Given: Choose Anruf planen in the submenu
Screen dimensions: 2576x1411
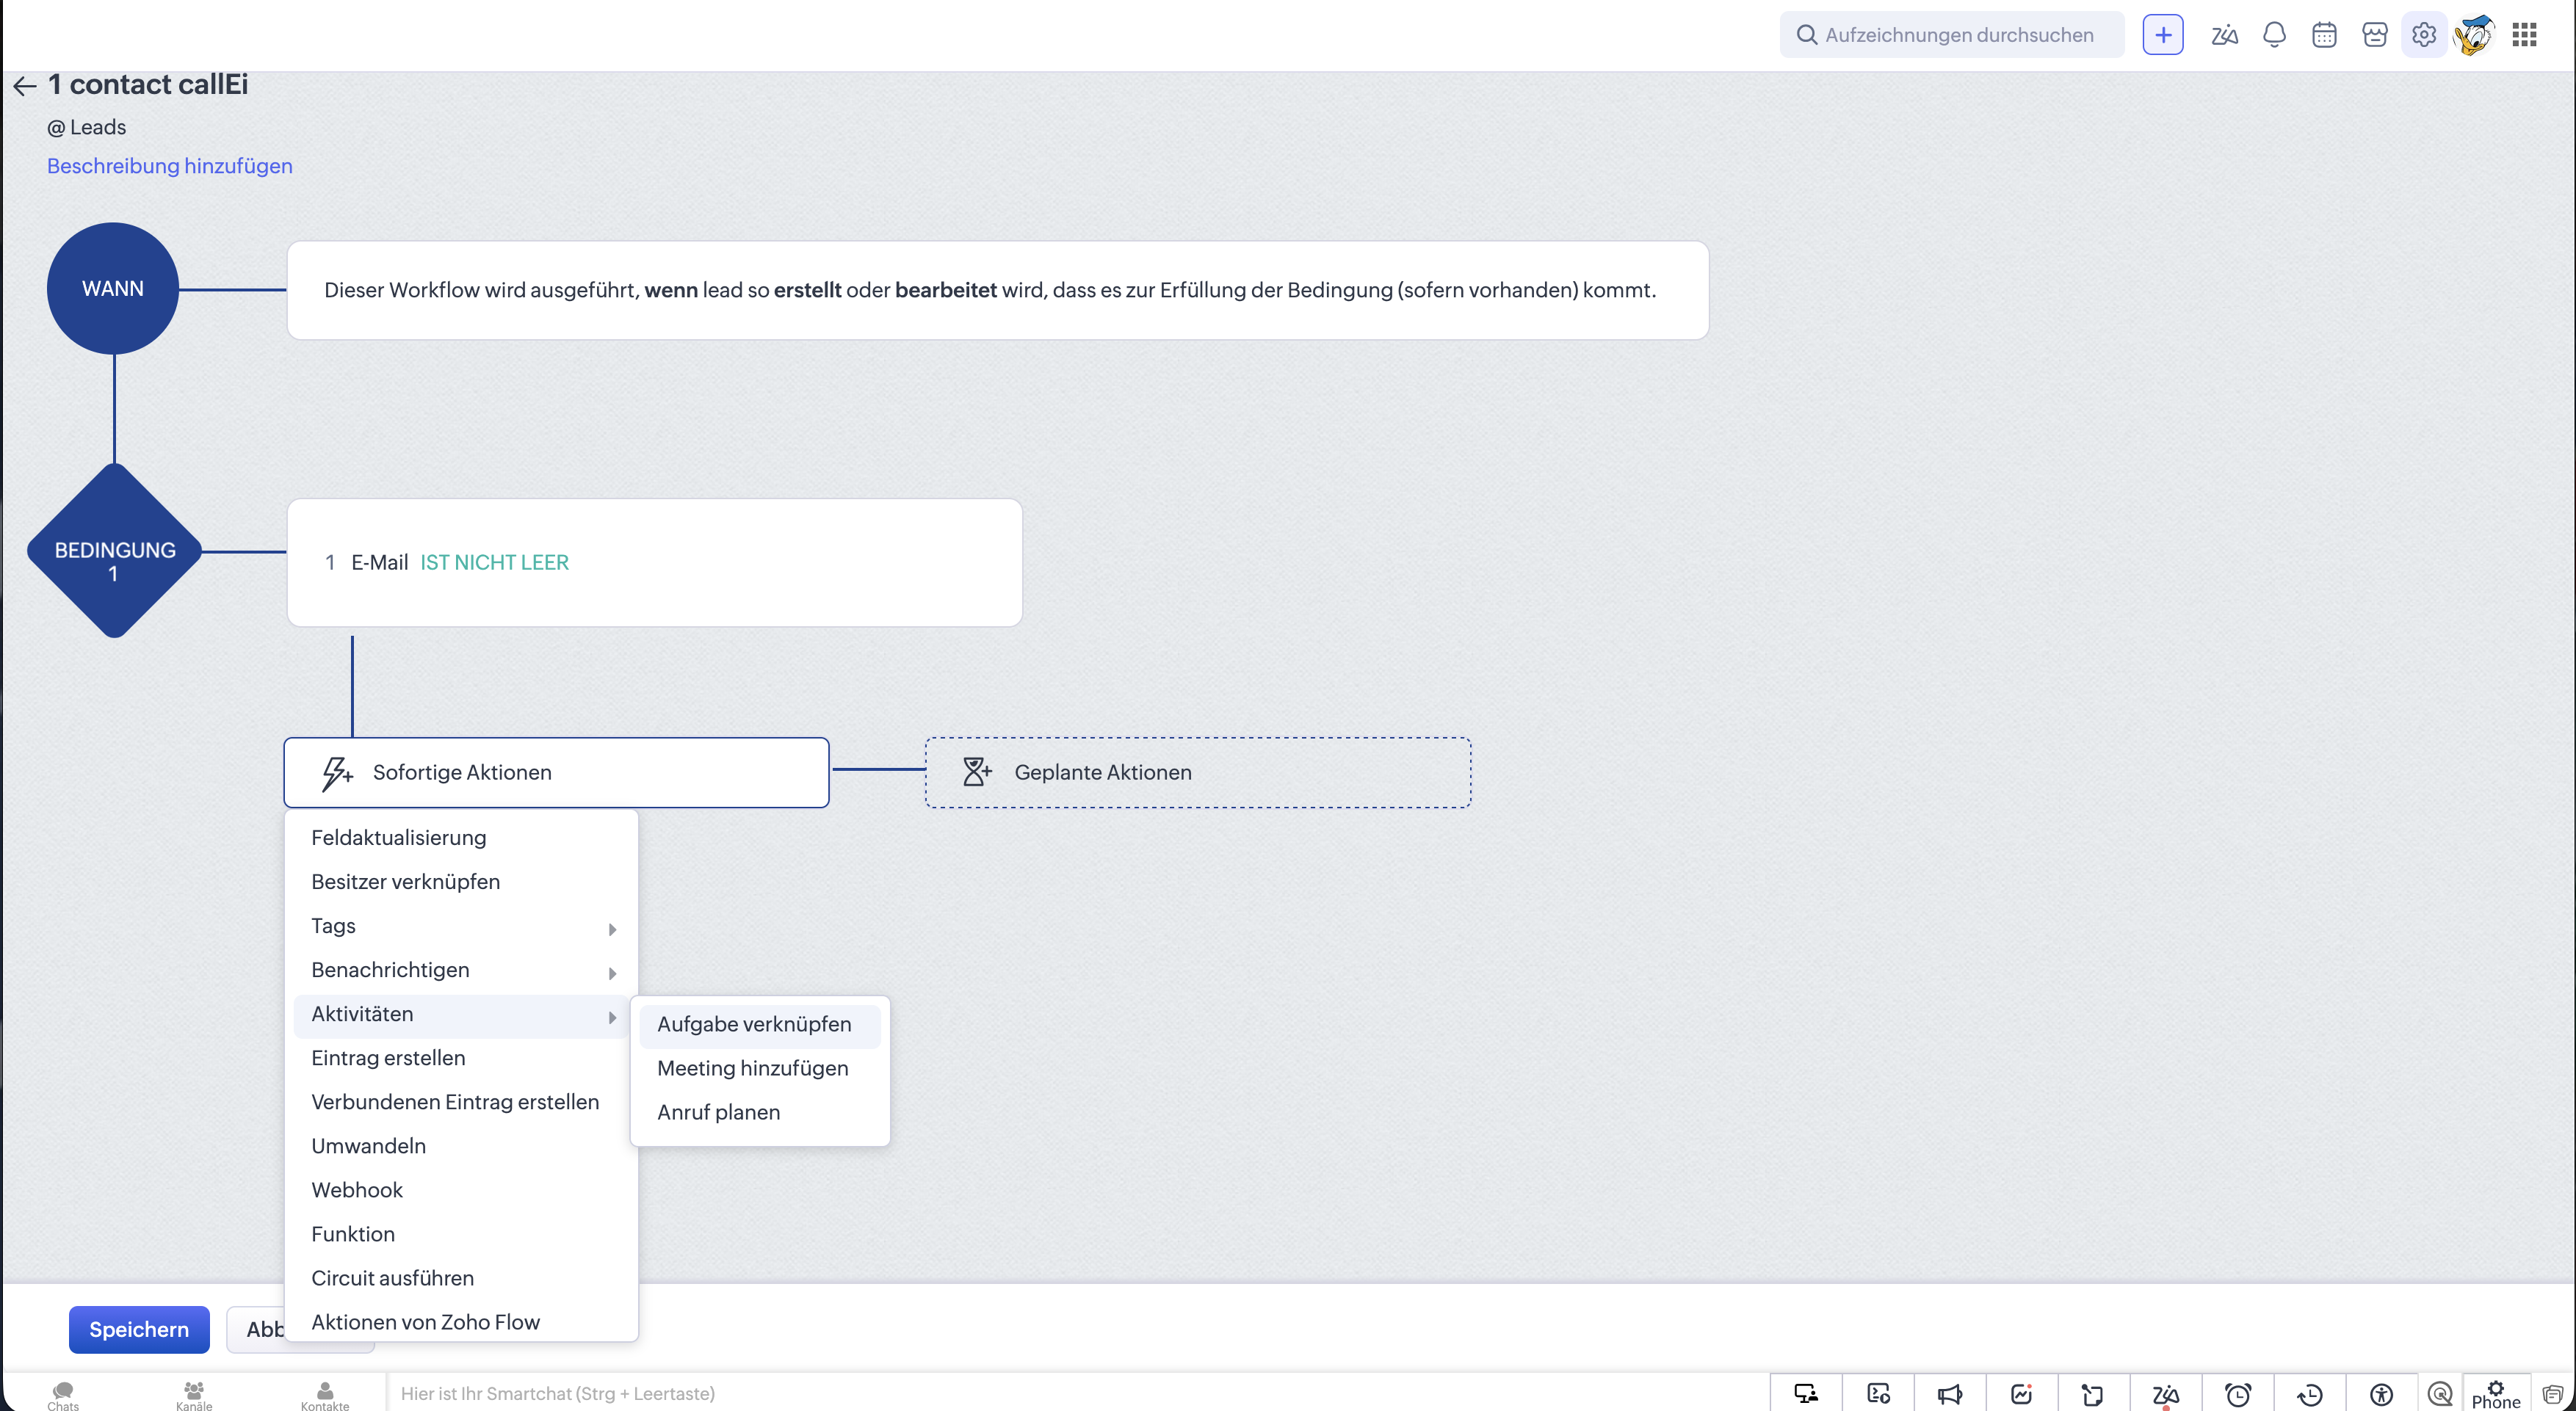Looking at the screenshot, I should point(760,1113).
